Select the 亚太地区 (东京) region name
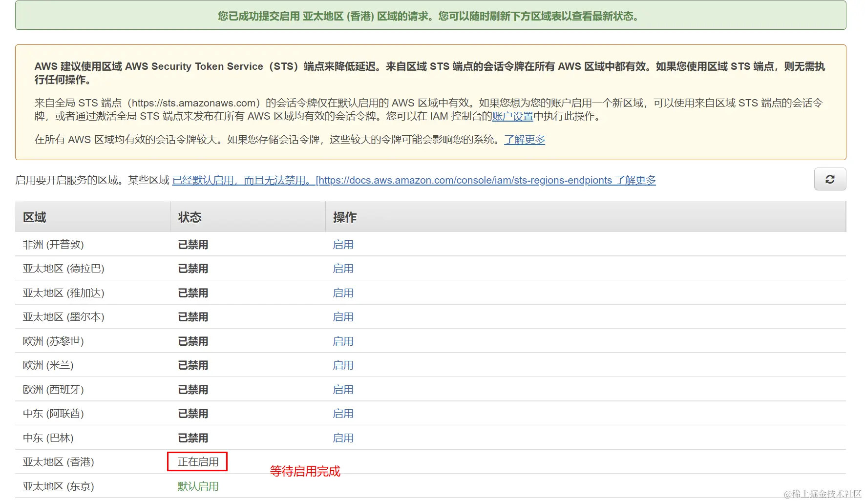Image resolution: width=865 pixels, height=502 pixels. point(59,486)
